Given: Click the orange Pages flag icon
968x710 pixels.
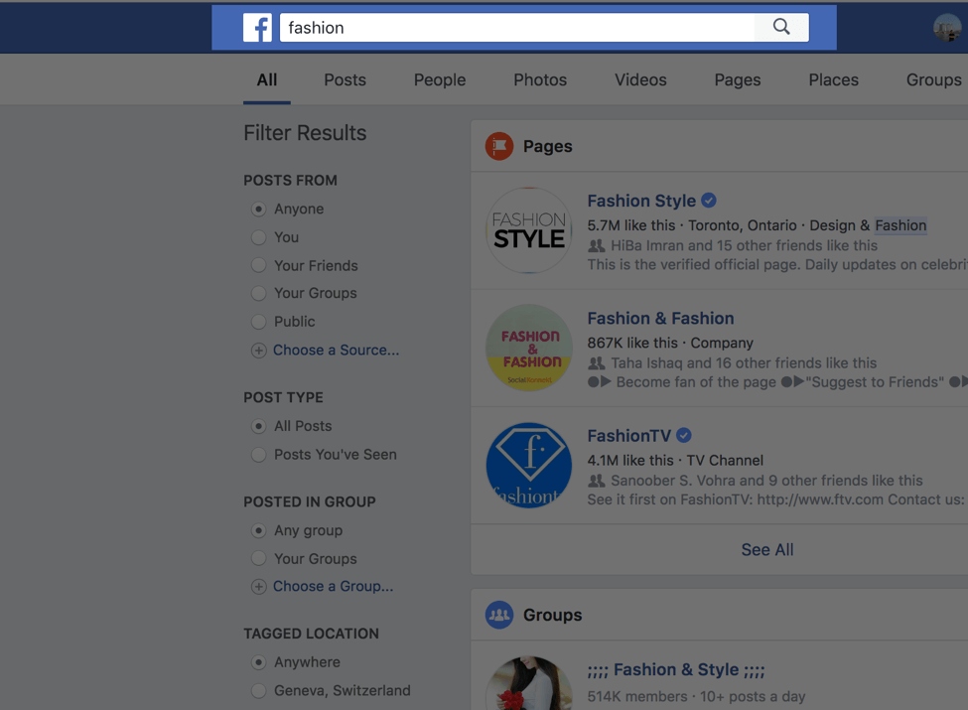Looking at the screenshot, I should (x=499, y=146).
